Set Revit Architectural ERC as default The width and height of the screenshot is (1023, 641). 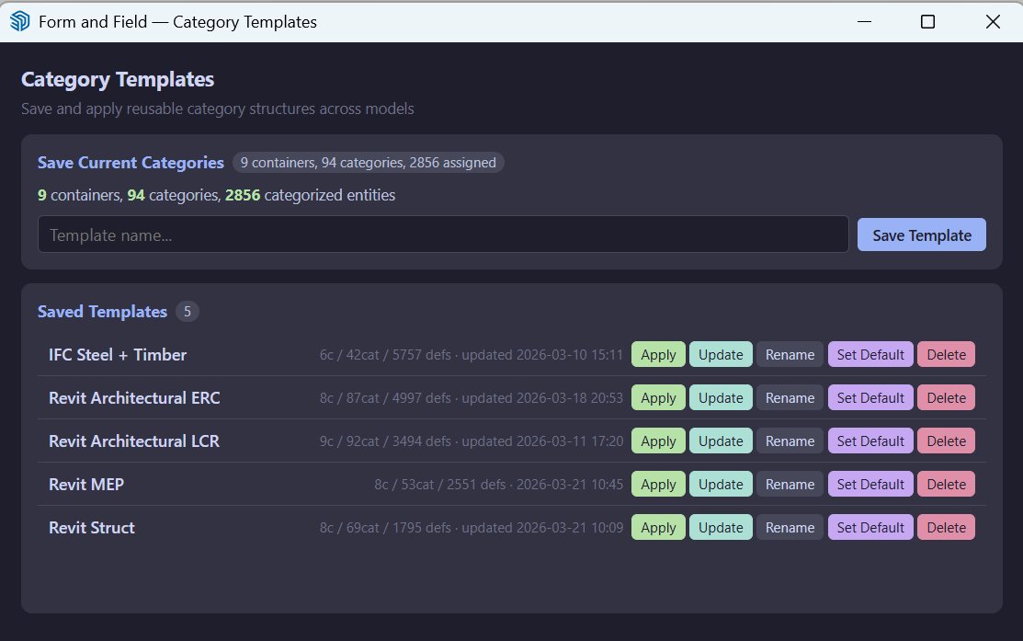point(870,397)
